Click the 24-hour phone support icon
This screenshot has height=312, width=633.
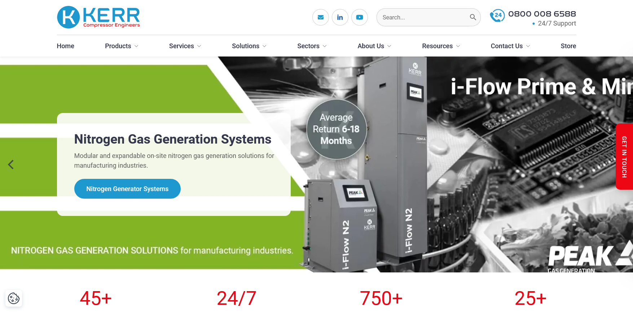(497, 16)
